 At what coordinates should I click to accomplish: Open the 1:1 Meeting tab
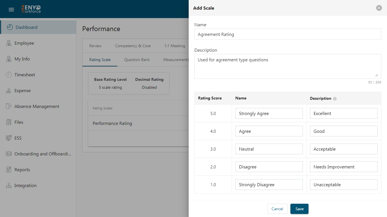[x=175, y=46]
